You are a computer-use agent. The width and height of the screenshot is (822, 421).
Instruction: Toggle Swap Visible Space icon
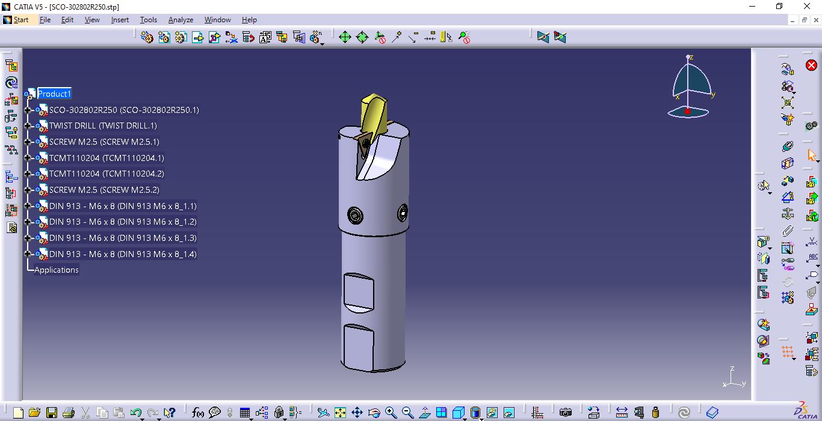click(509, 413)
